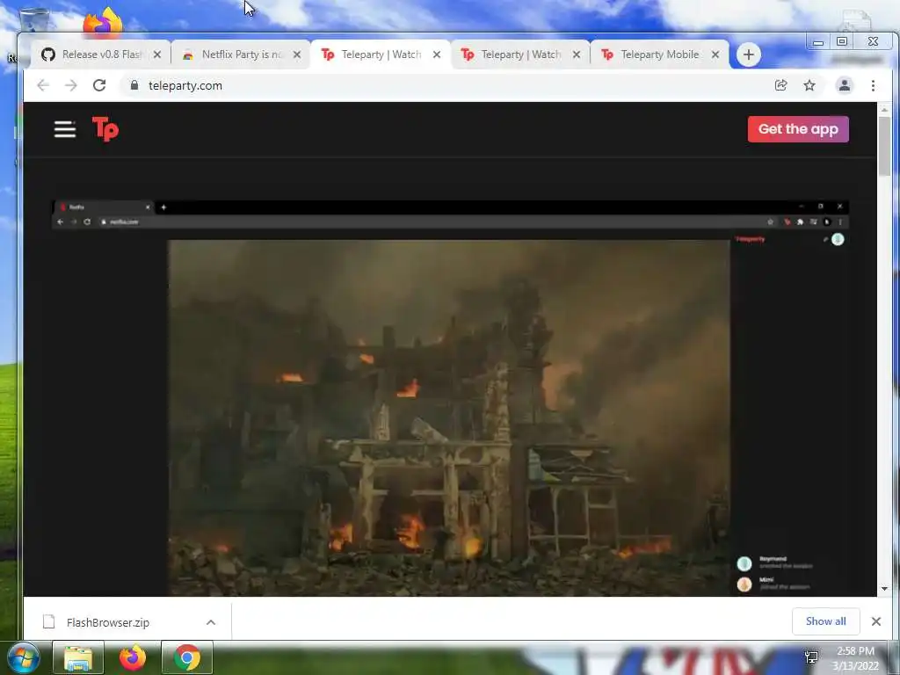Click the network tray icon

pyautogui.click(x=811, y=657)
